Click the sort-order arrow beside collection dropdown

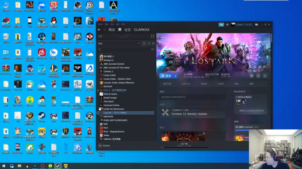[x=144, y=44]
